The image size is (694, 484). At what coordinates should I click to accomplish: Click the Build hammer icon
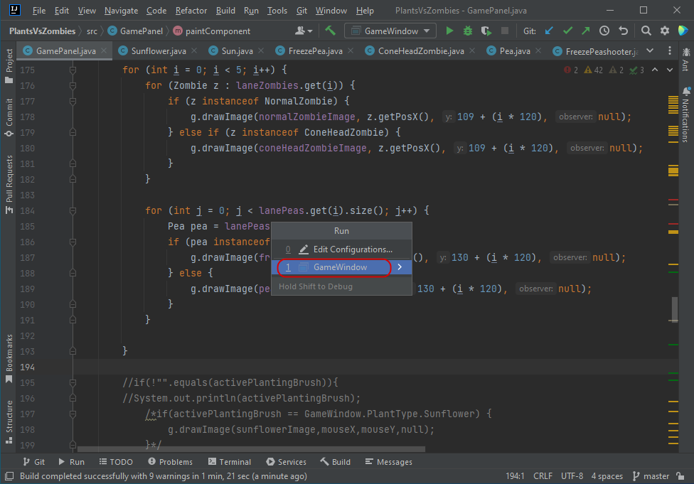point(330,31)
